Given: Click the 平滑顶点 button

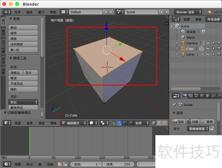Looking at the screenshot, I should (23, 84).
